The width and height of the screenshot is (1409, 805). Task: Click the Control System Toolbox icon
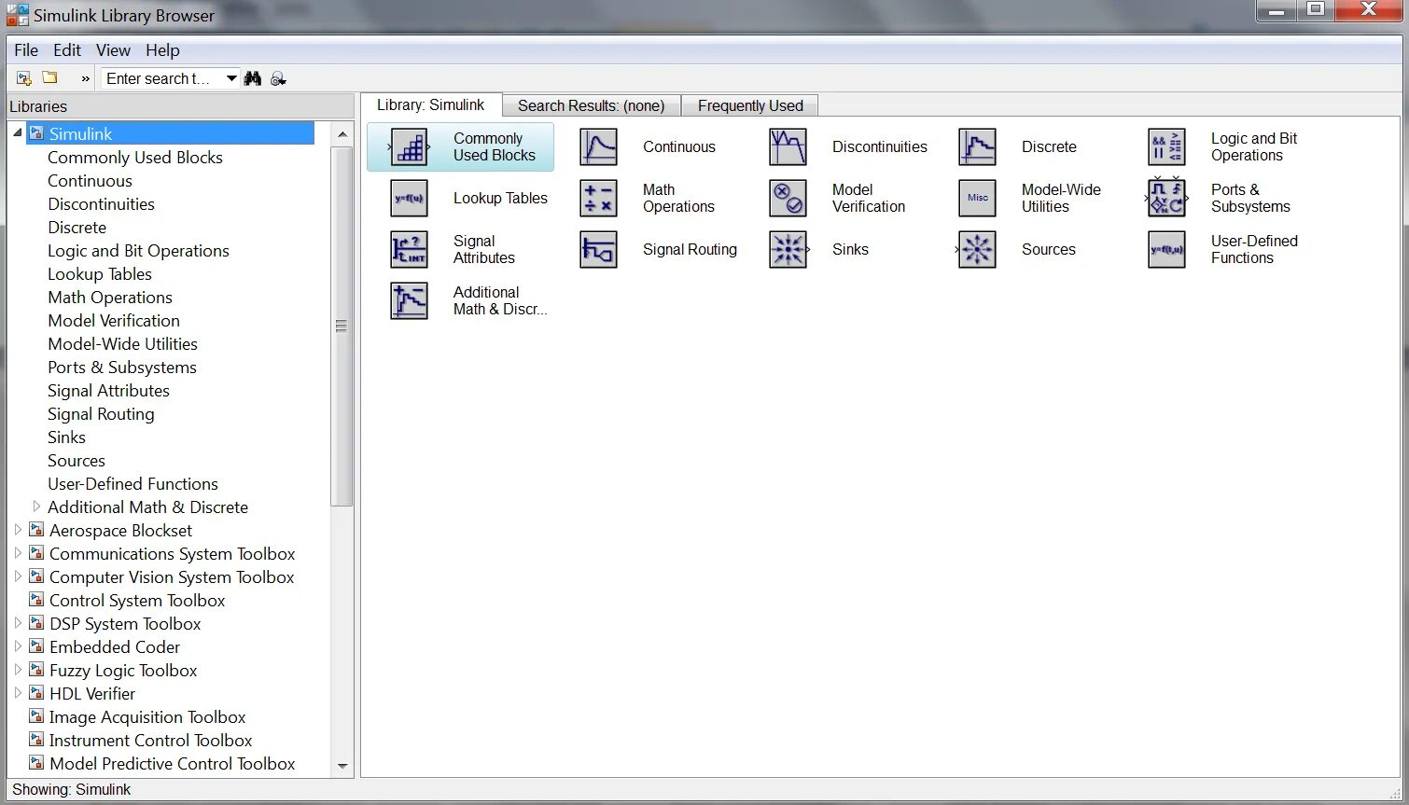tap(36, 600)
